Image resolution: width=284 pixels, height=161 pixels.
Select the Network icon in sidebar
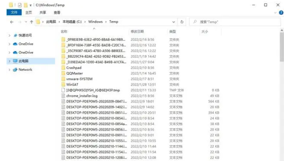[15, 69]
